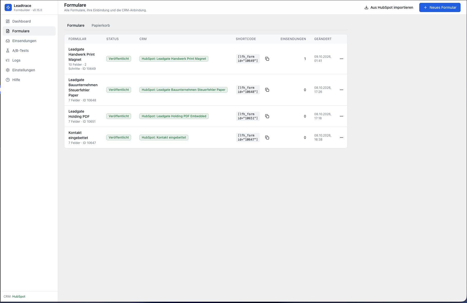Screen dimensions: 467x303
Task: Click the Leadtrace lightning logo icon
Action: tap(8, 8)
